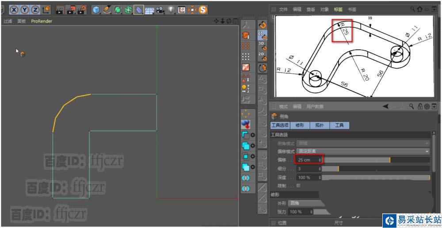
Task: Open the 外形 dropdown showing 圆角
Action: [308, 203]
